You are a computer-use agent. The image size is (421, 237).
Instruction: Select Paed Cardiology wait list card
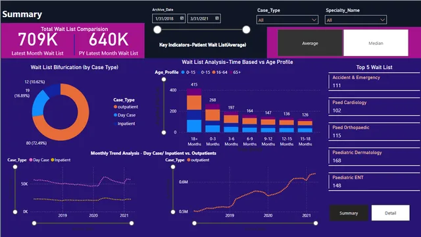pyautogui.click(x=374, y=107)
